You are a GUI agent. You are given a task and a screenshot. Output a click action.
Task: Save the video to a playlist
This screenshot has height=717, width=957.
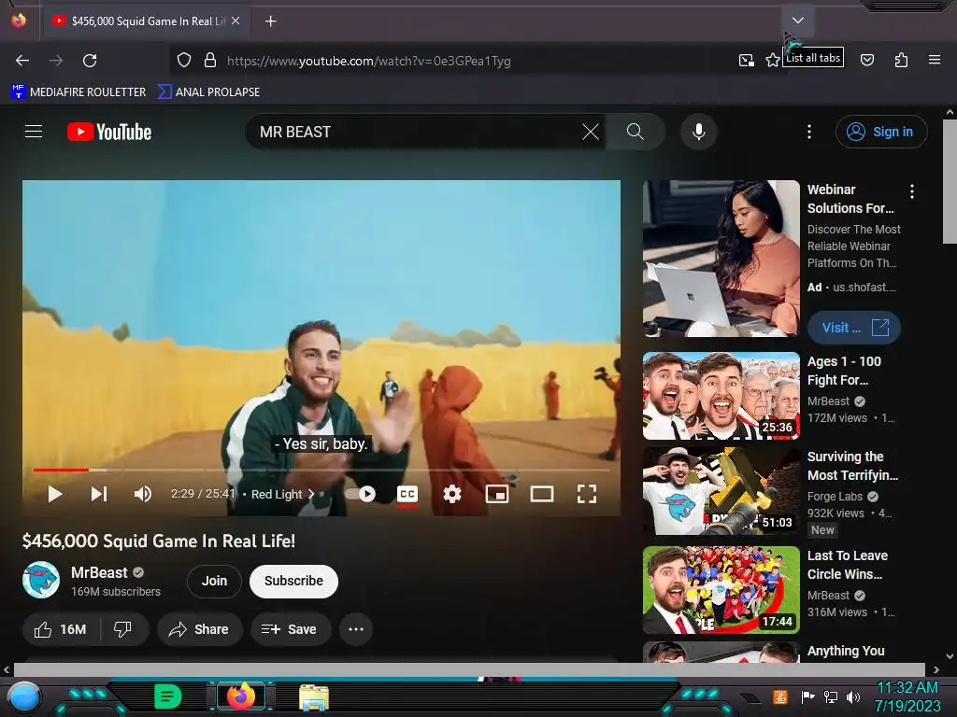290,629
